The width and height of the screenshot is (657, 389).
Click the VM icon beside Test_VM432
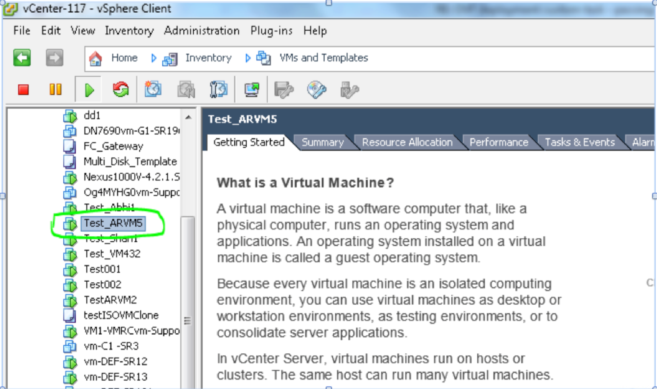[70, 254]
